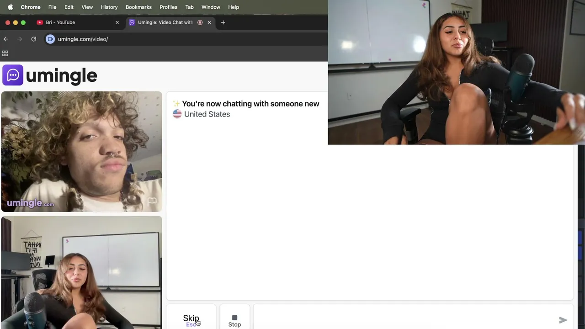The height and width of the screenshot is (329, 585).
Task: Click the recording indicator on Umingle tab
Action: click(x=200, y=22)
